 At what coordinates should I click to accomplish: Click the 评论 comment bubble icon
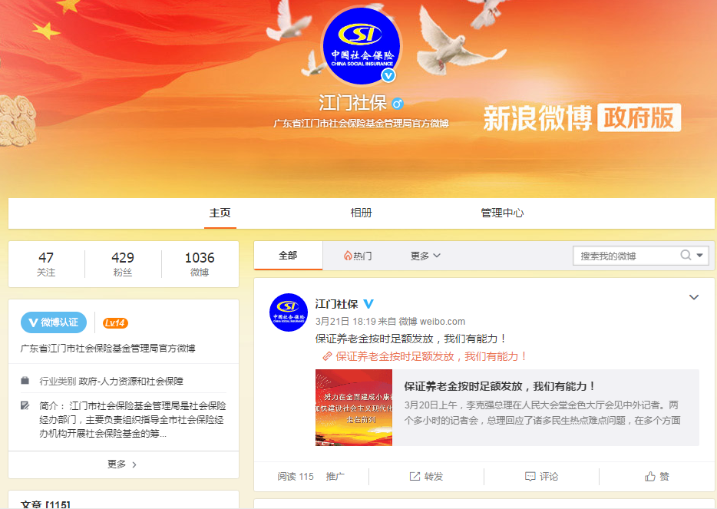point(530,477)
